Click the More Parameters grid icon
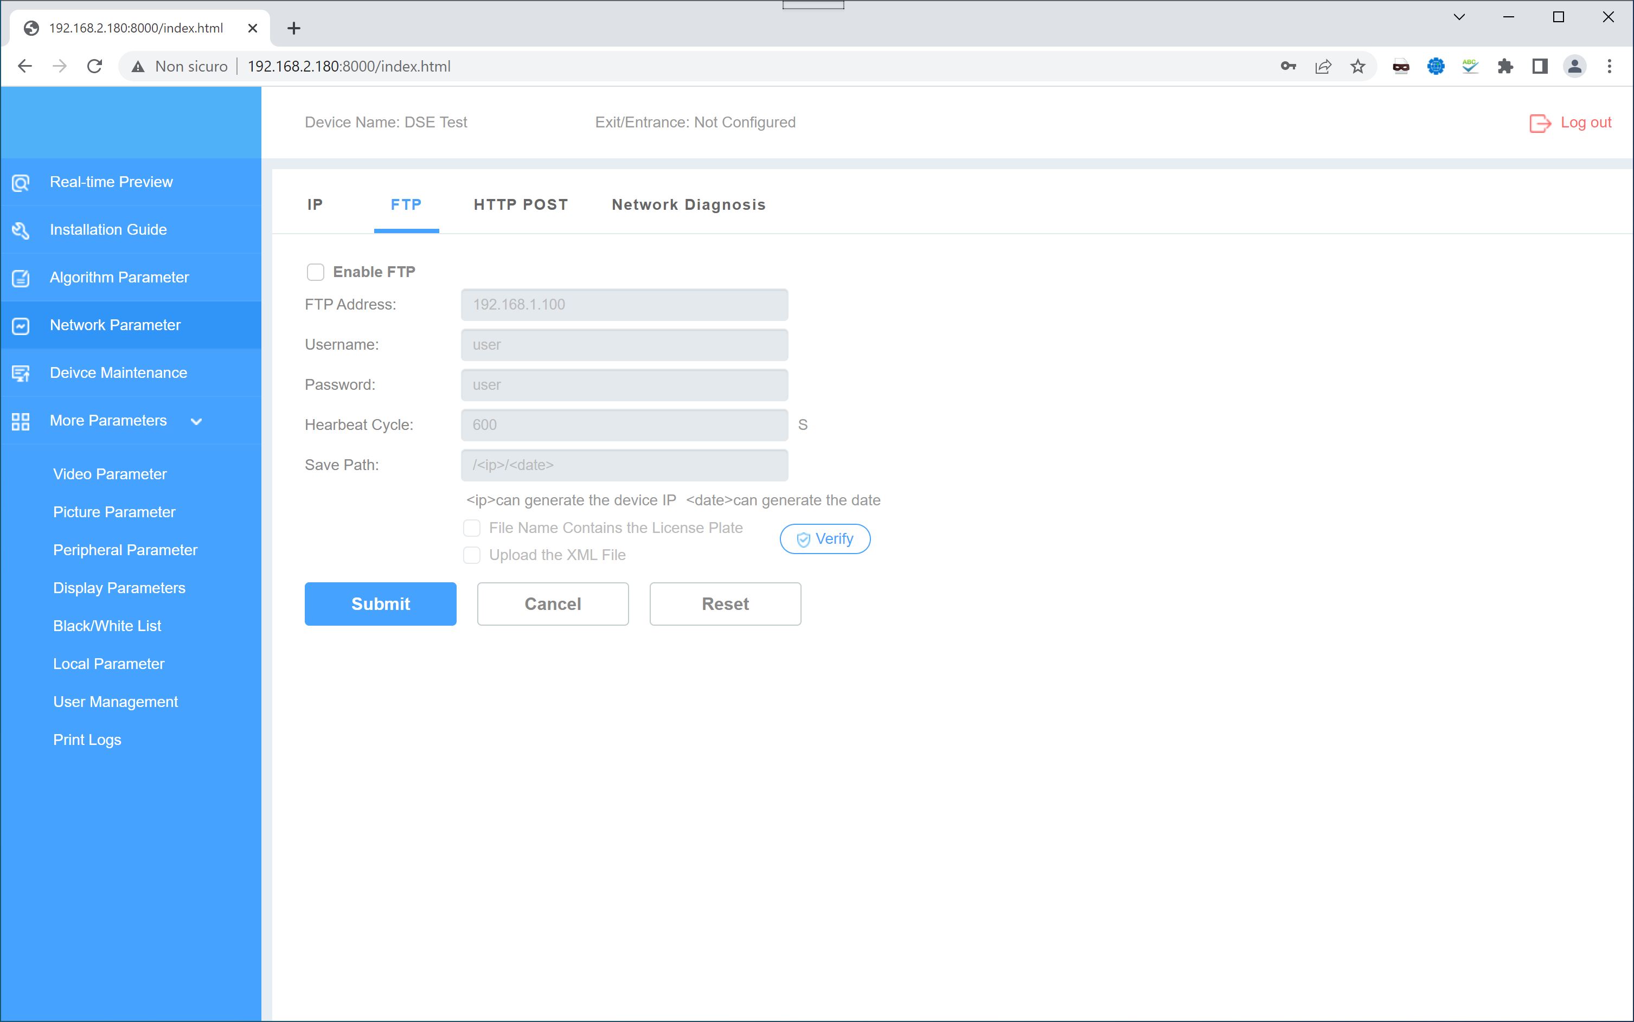The height and width of the screenshot is (1022, 1634). pyautogui.click(x=20, y=421)
